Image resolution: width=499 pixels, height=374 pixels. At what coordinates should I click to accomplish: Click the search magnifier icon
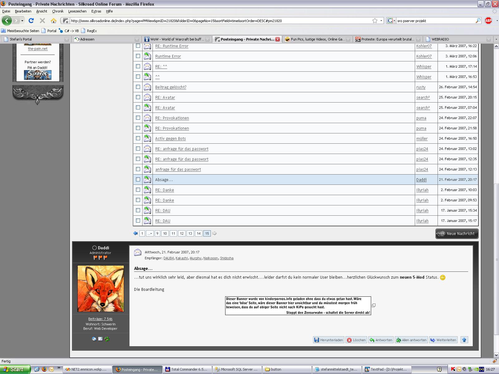tap(478, 21)
